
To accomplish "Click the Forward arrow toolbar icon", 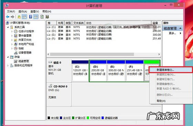I will click(12, 17).
